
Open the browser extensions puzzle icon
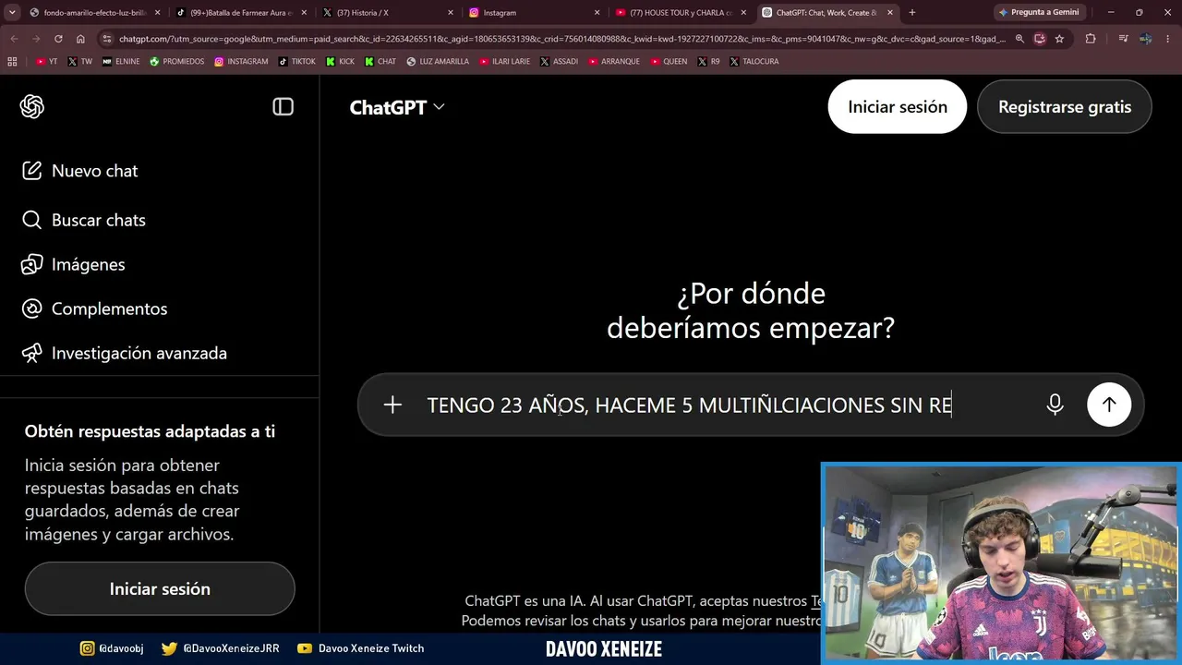tap(1091, 39)
